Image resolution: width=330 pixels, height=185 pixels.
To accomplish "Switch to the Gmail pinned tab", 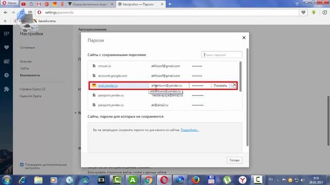I will [x=39, y=4].
